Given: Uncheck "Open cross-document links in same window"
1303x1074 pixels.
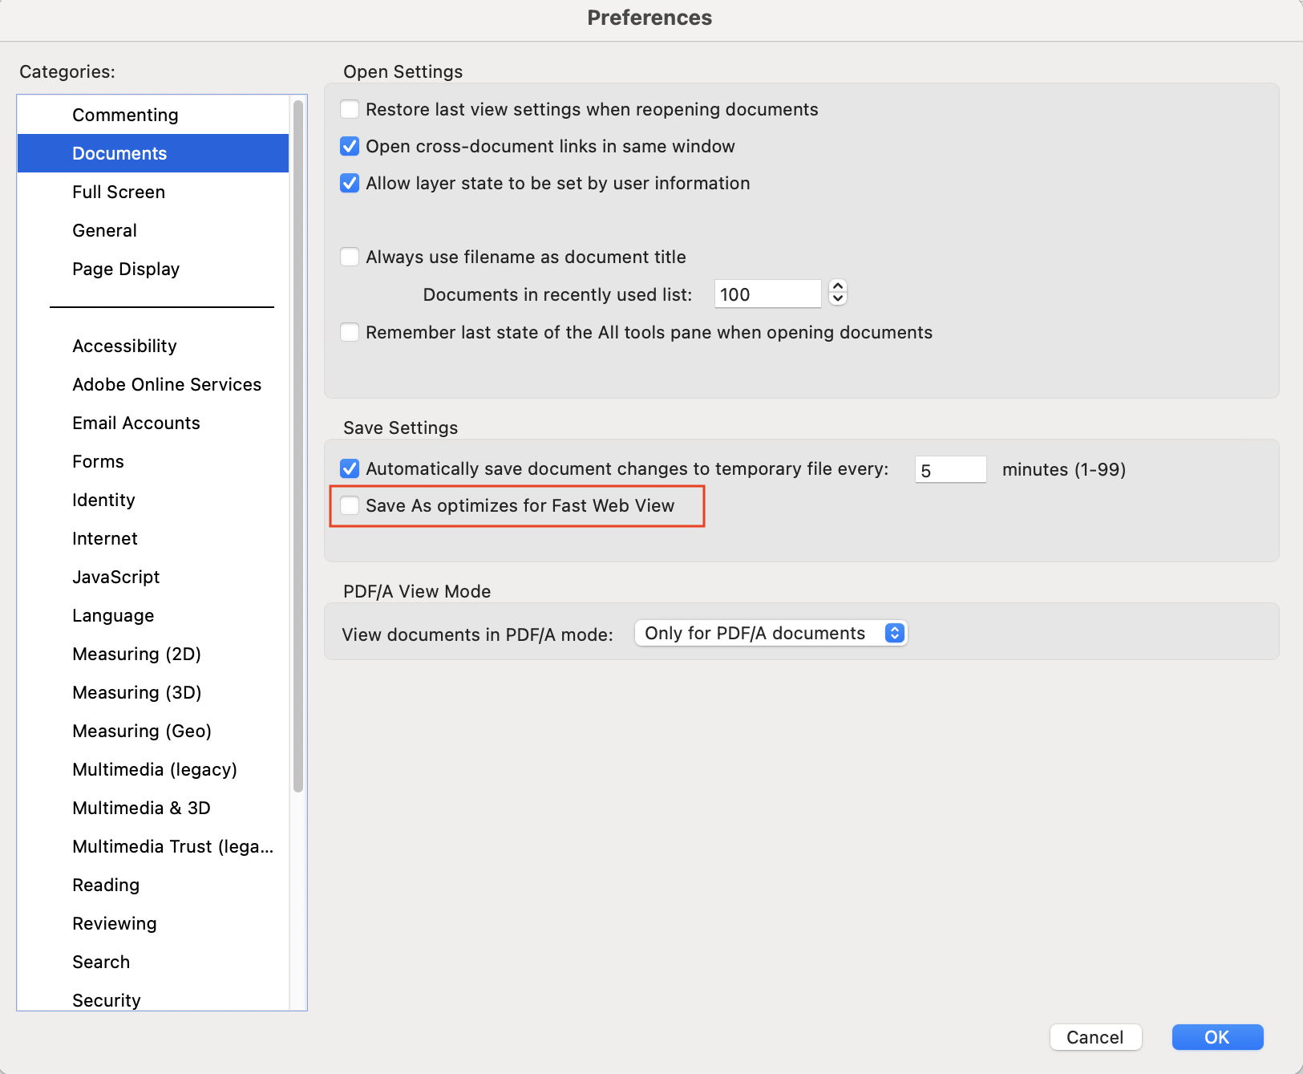Looking at the screenshot, I should tap(350, 146).
